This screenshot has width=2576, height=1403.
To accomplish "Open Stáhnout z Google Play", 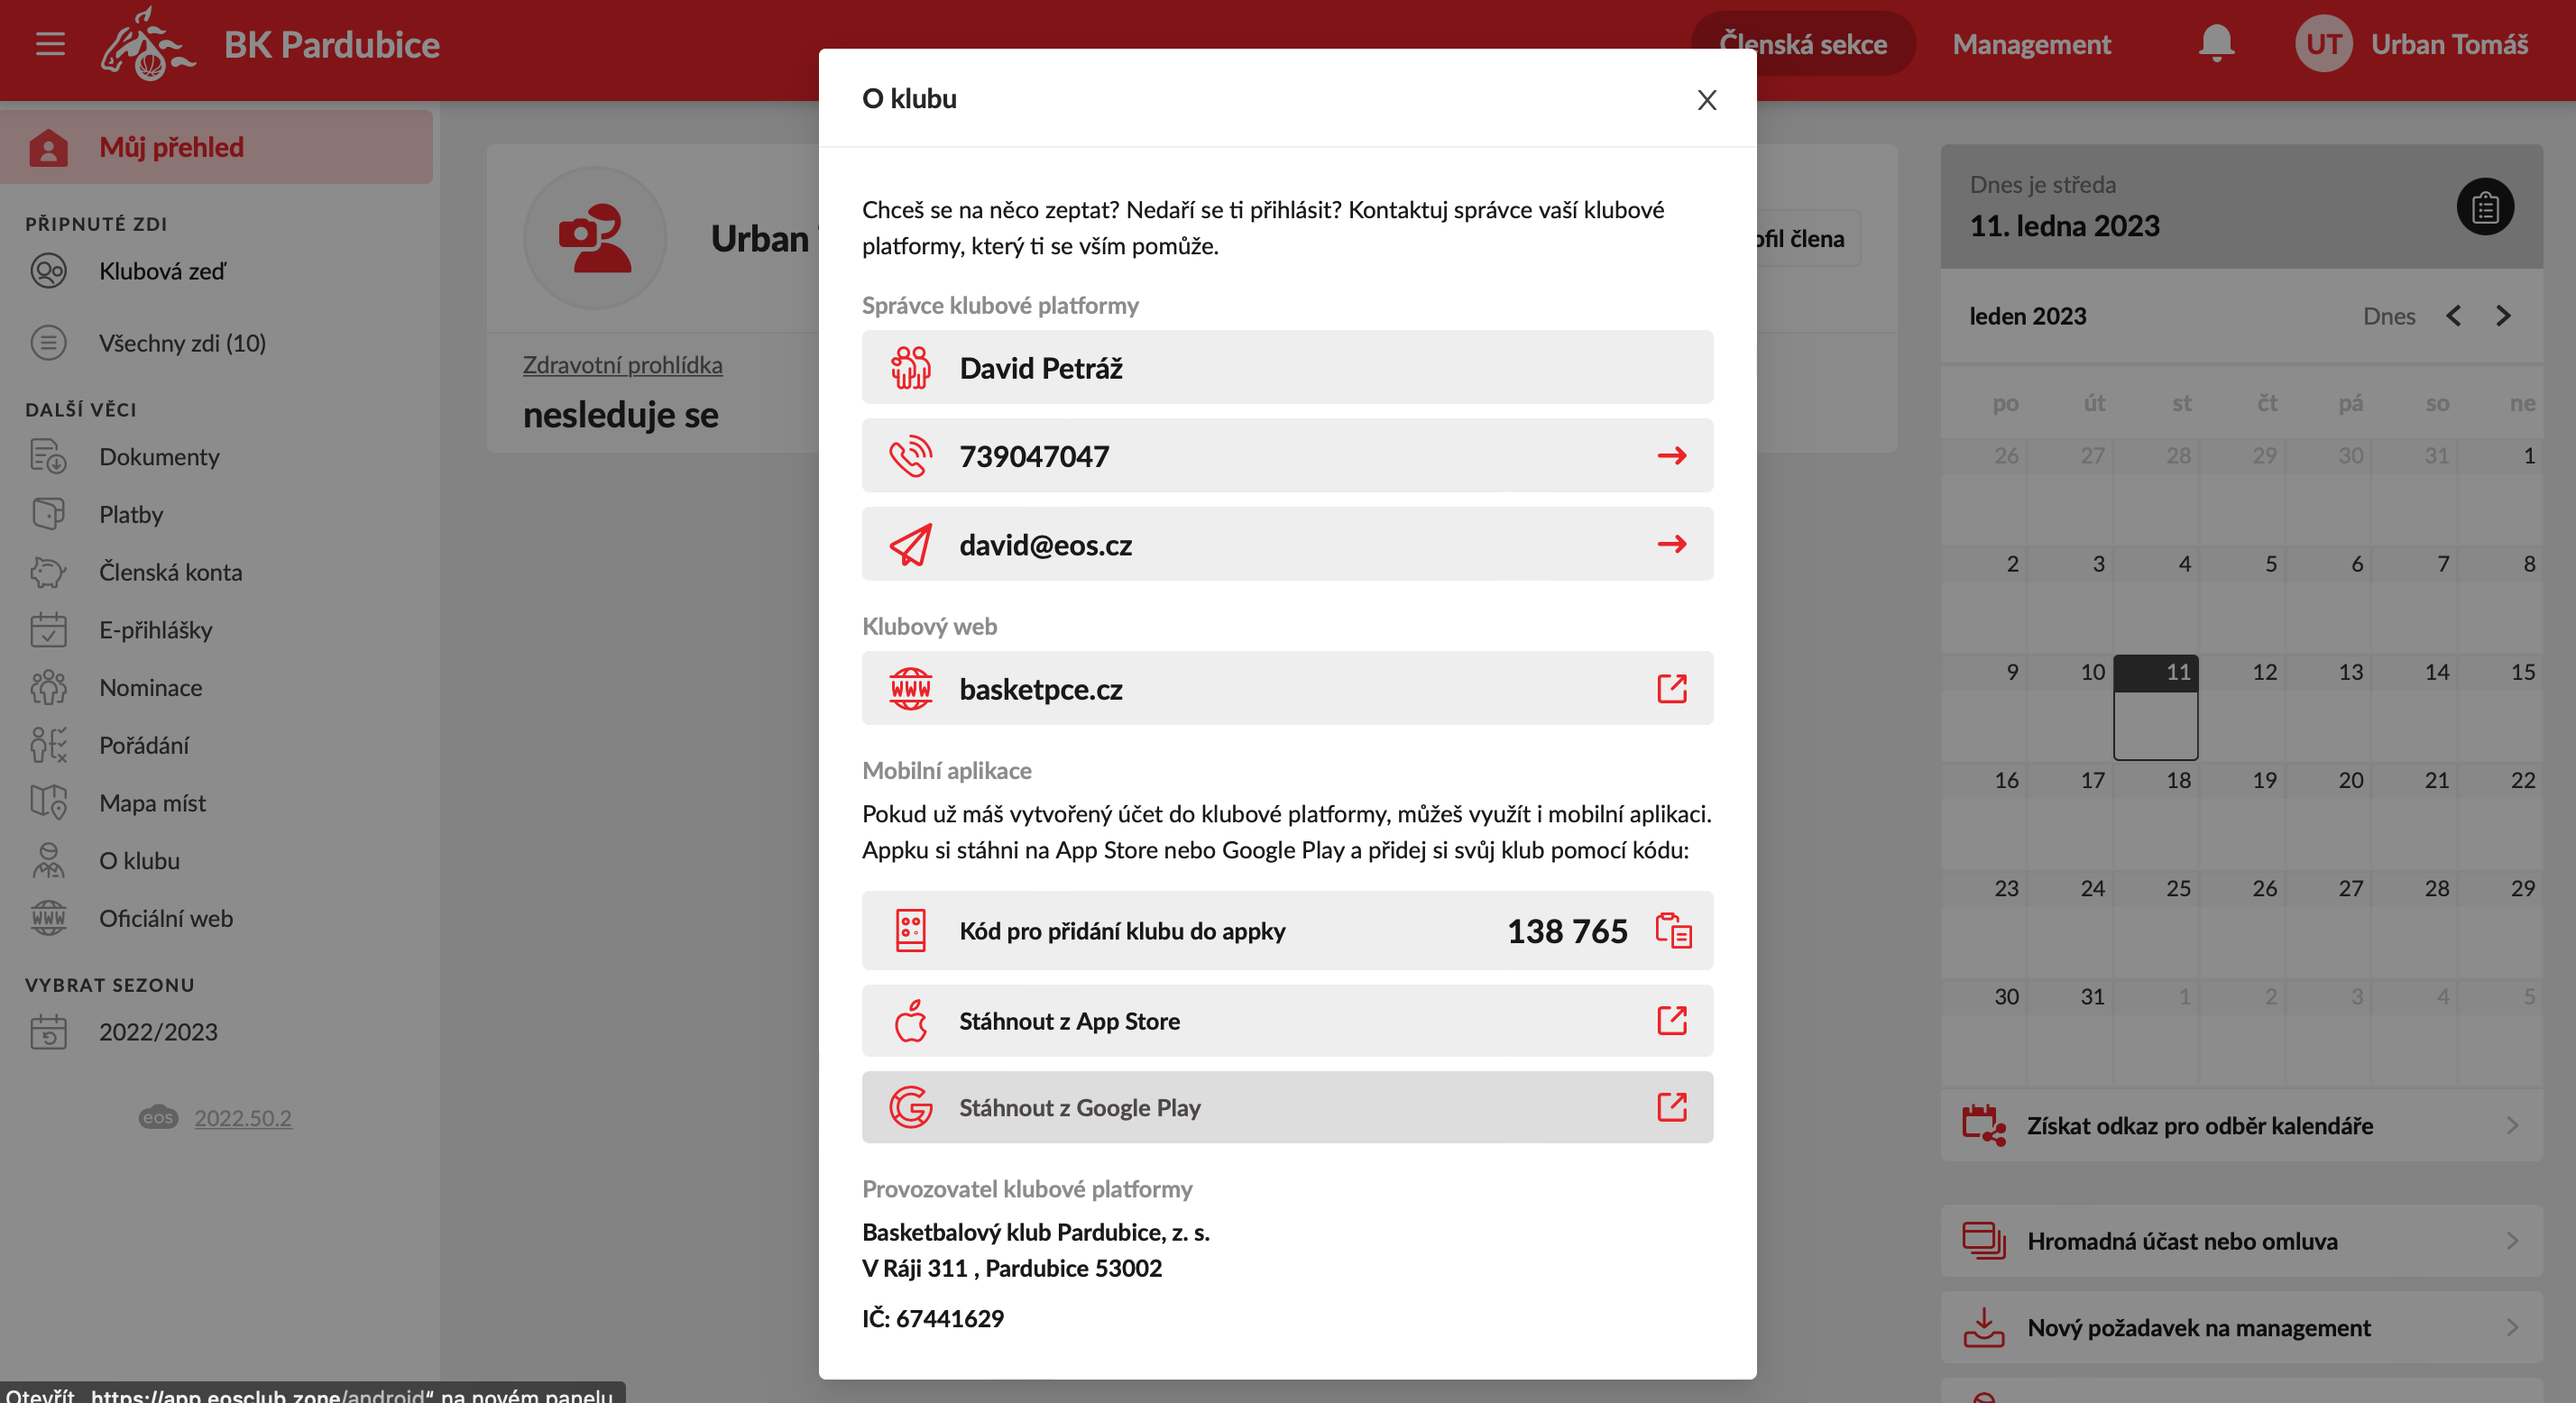I will pos(1287,1107).
